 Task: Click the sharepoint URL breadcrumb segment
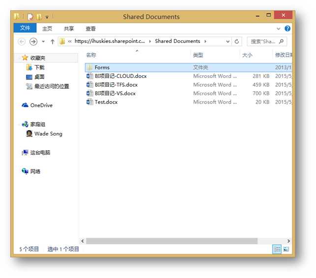point(110,41)
